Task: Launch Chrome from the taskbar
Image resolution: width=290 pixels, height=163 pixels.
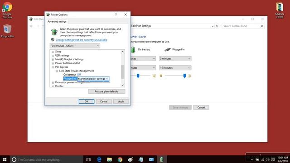Action: [120, 159]
